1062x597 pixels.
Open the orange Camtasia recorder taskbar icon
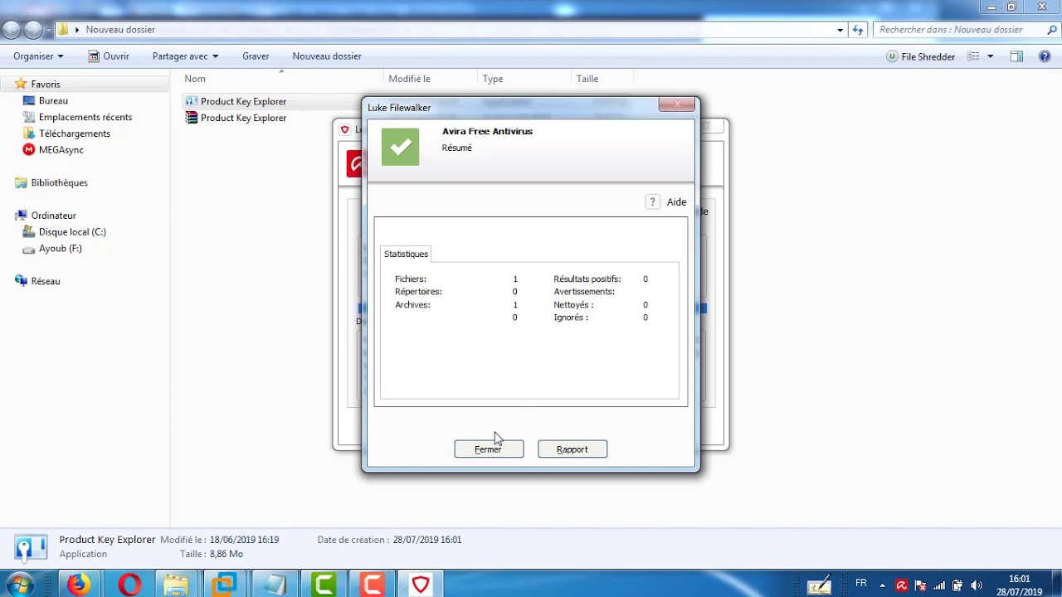click(372, 585)
